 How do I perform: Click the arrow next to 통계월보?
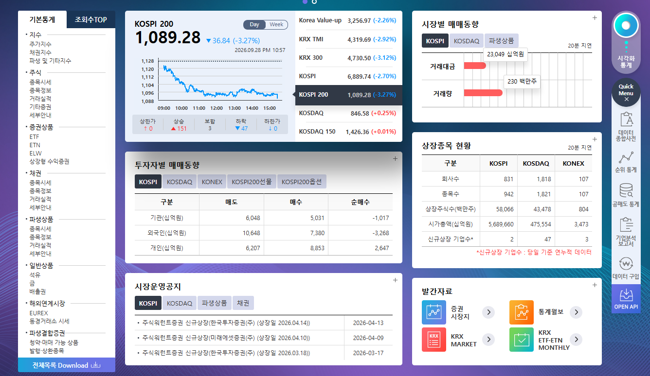576,312
